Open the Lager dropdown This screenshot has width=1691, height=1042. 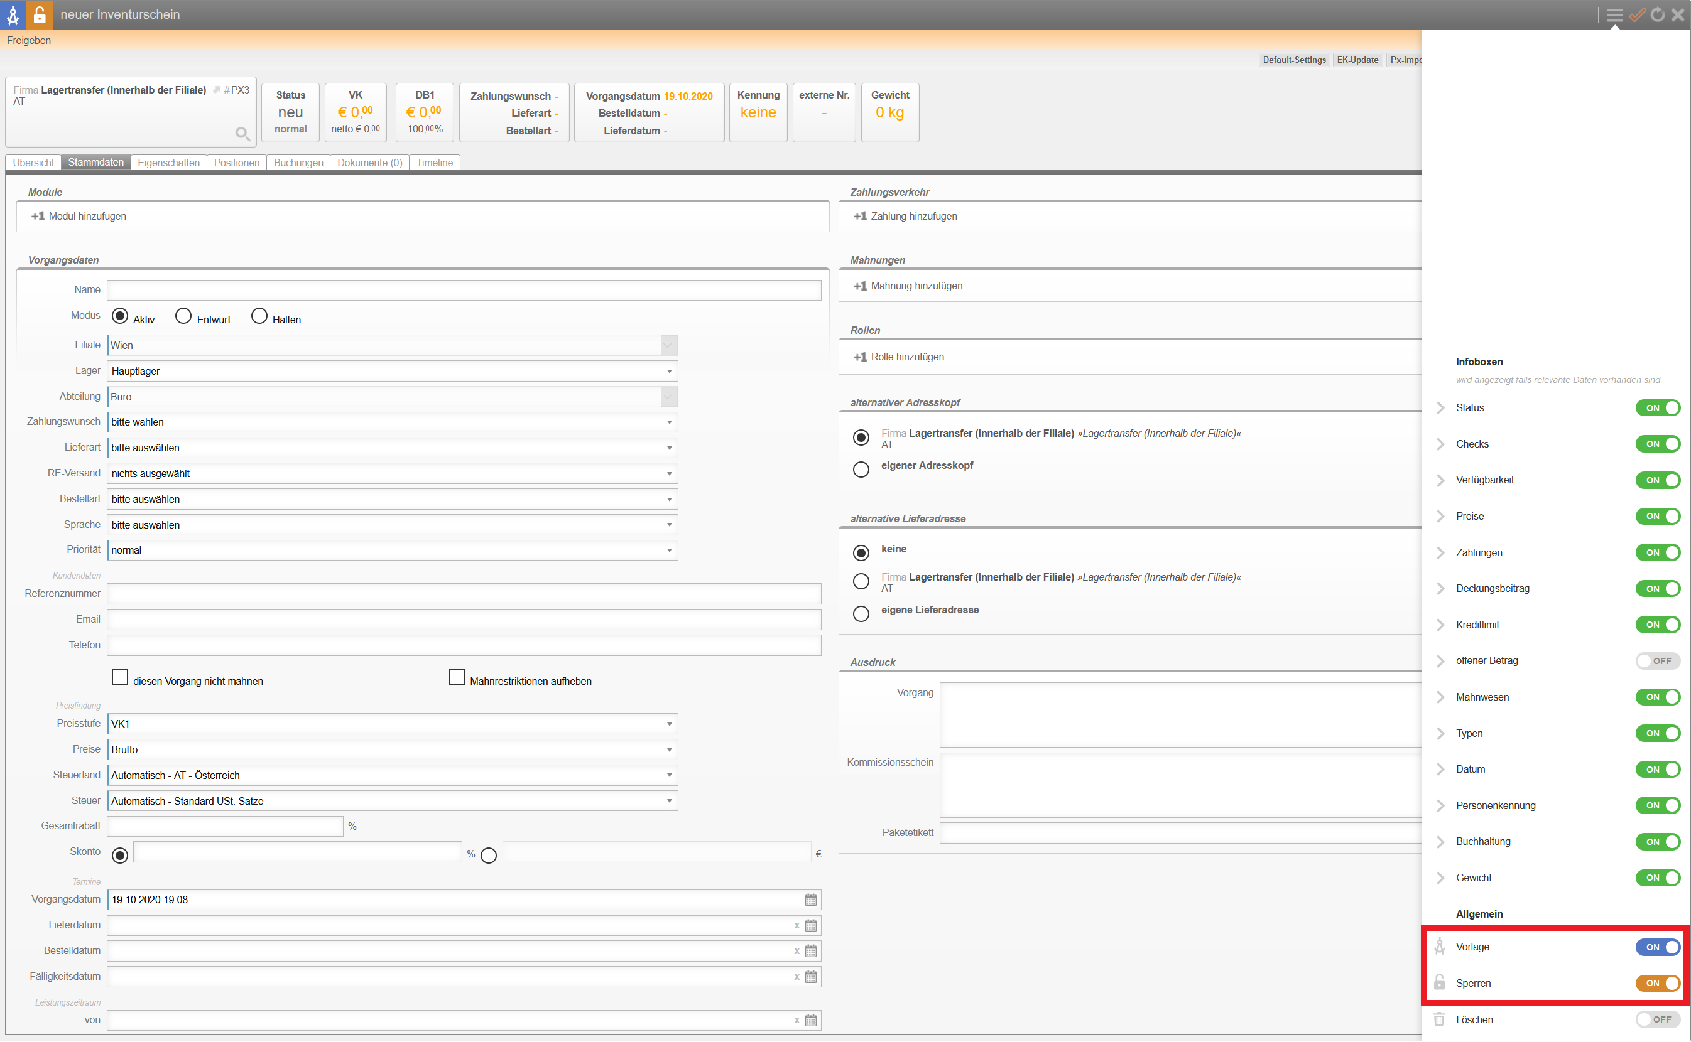coord(393,371)
